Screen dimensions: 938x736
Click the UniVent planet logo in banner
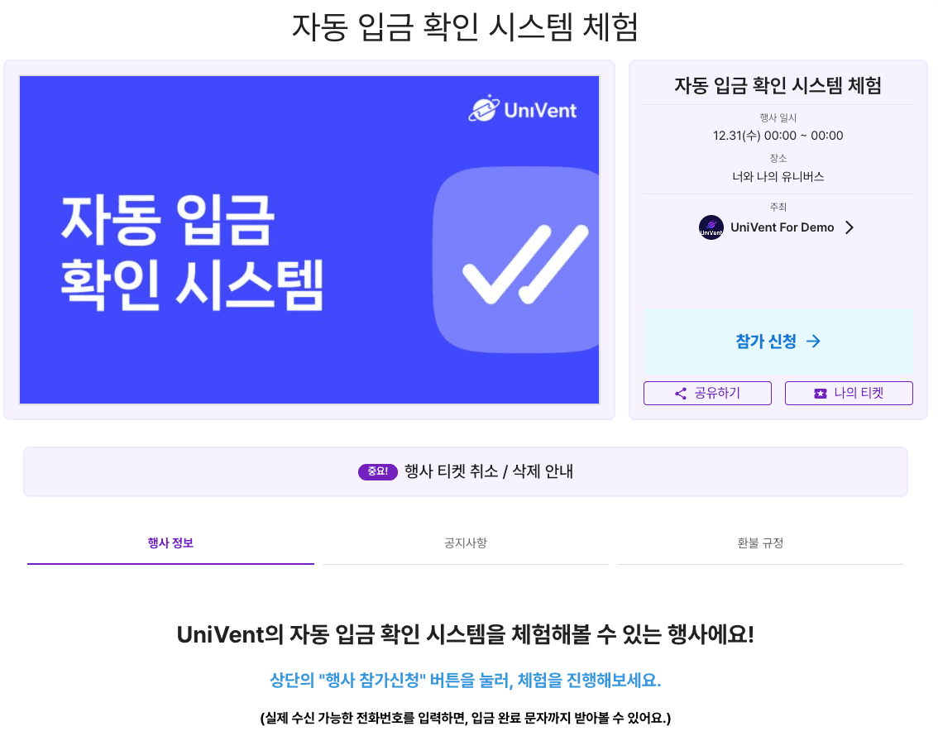483,108
